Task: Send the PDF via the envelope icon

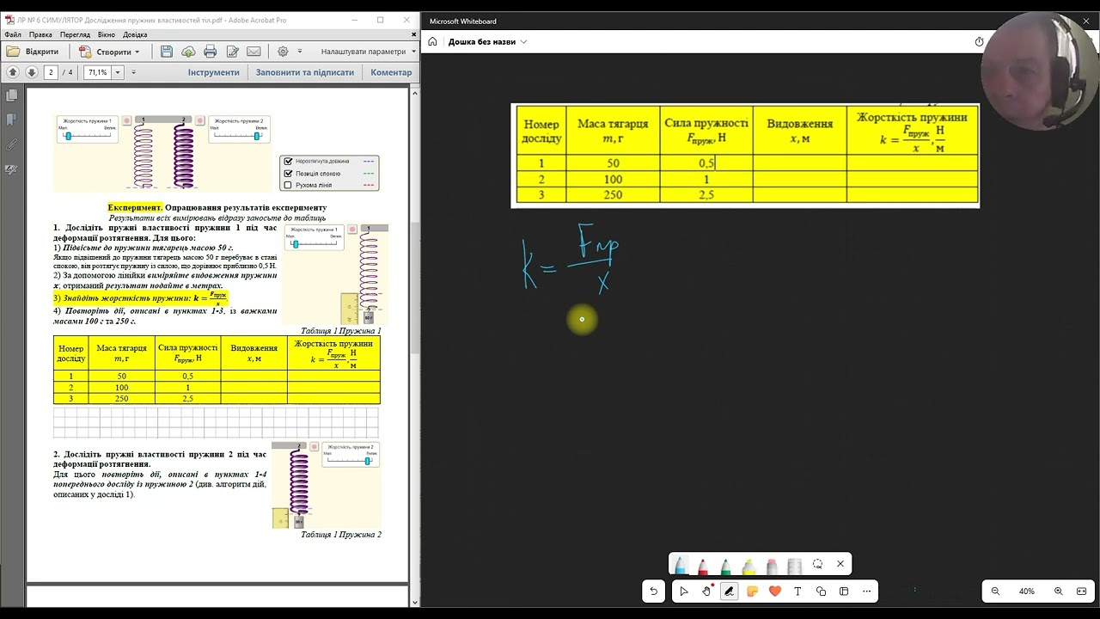Action: 254,52
